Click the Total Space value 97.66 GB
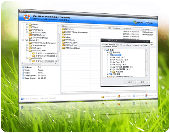Viewport: 170px width, 133px height. (42, 76)
